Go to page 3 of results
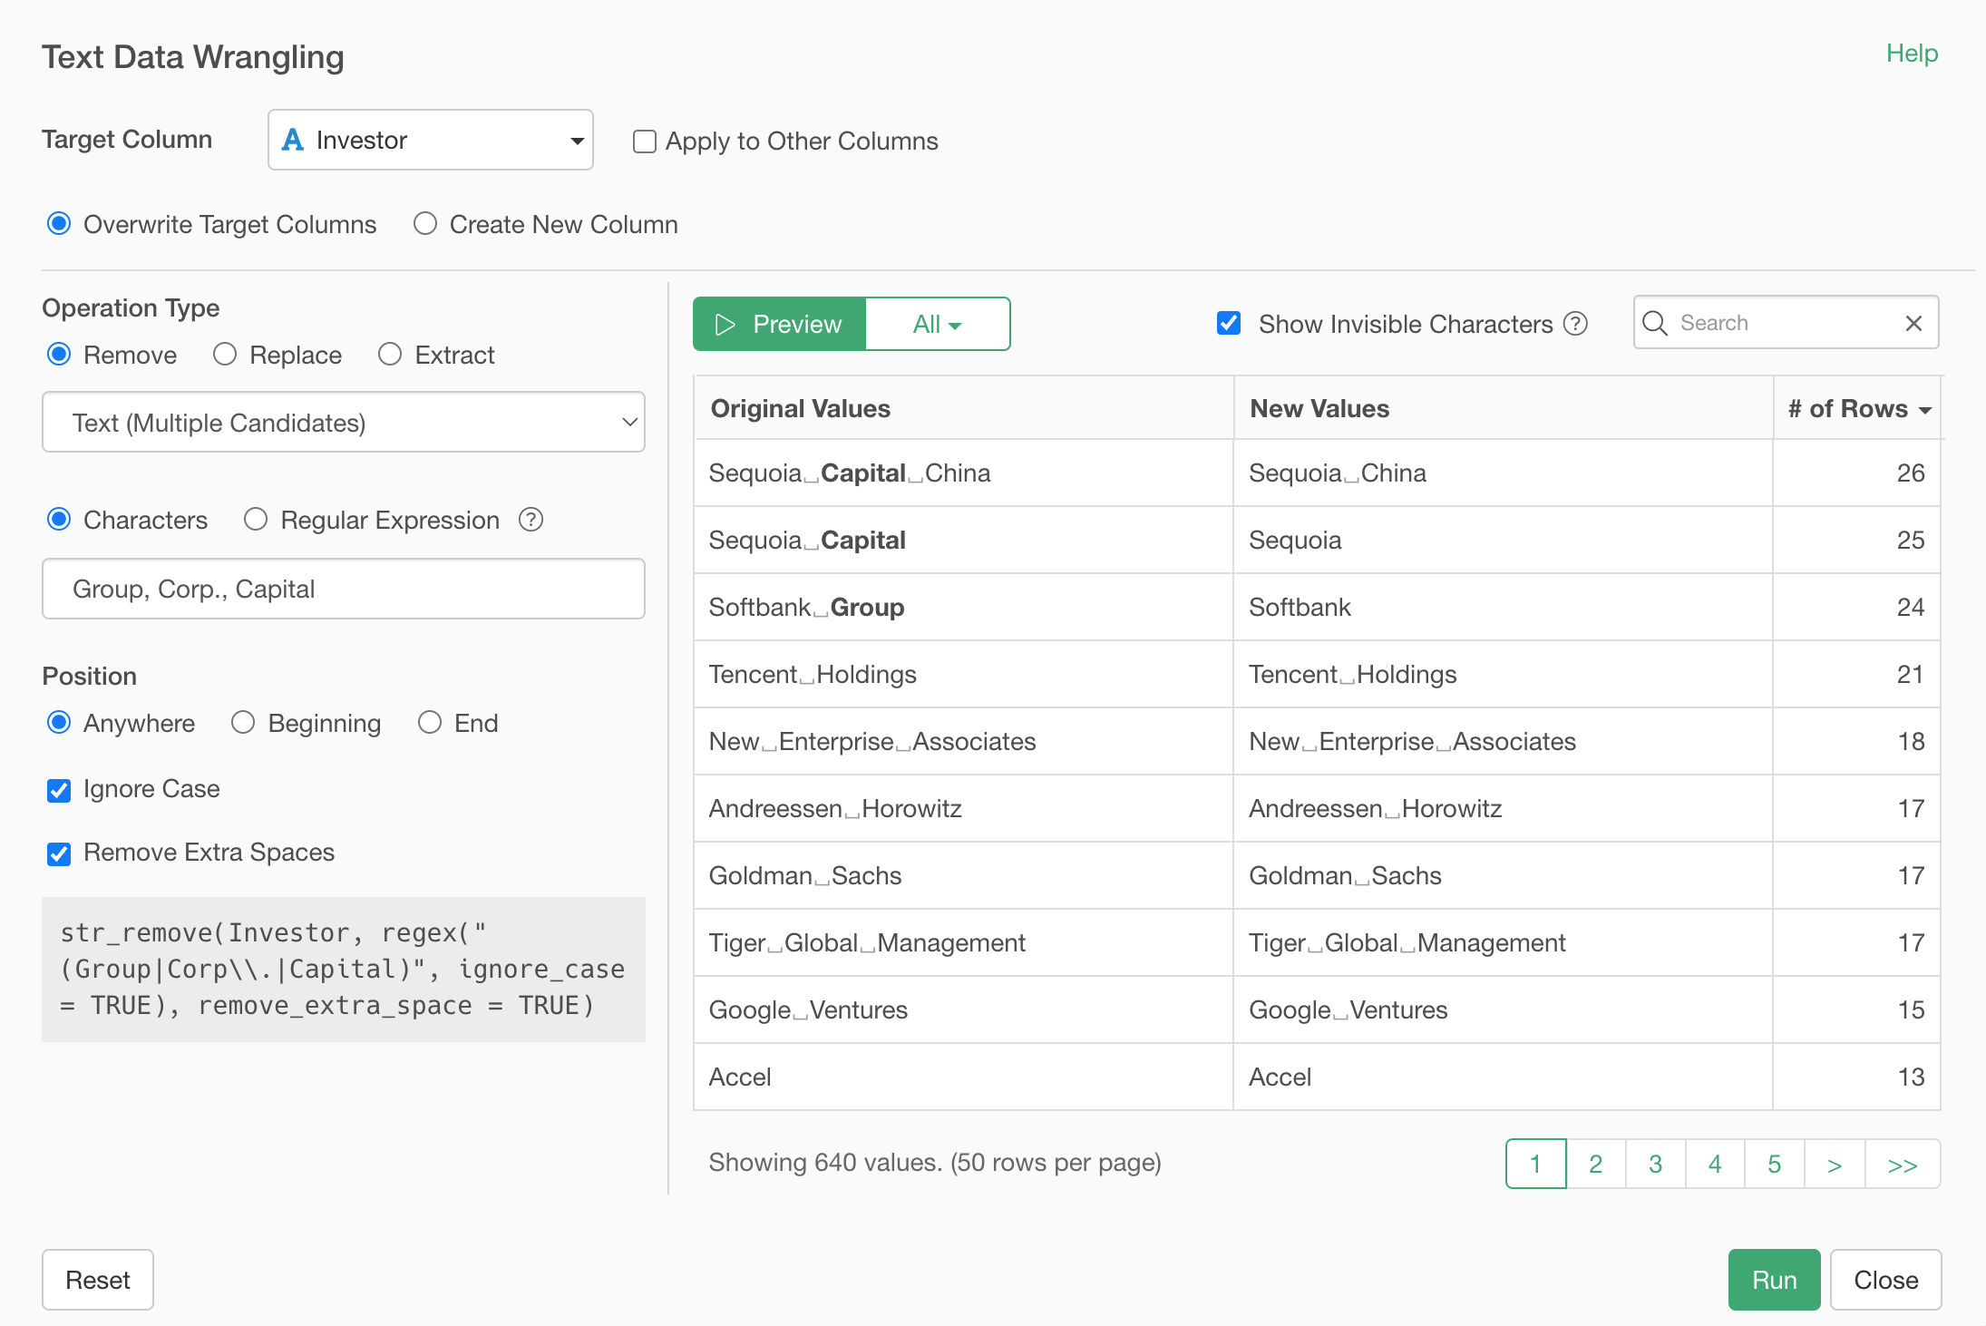 click(1655, 1164)
